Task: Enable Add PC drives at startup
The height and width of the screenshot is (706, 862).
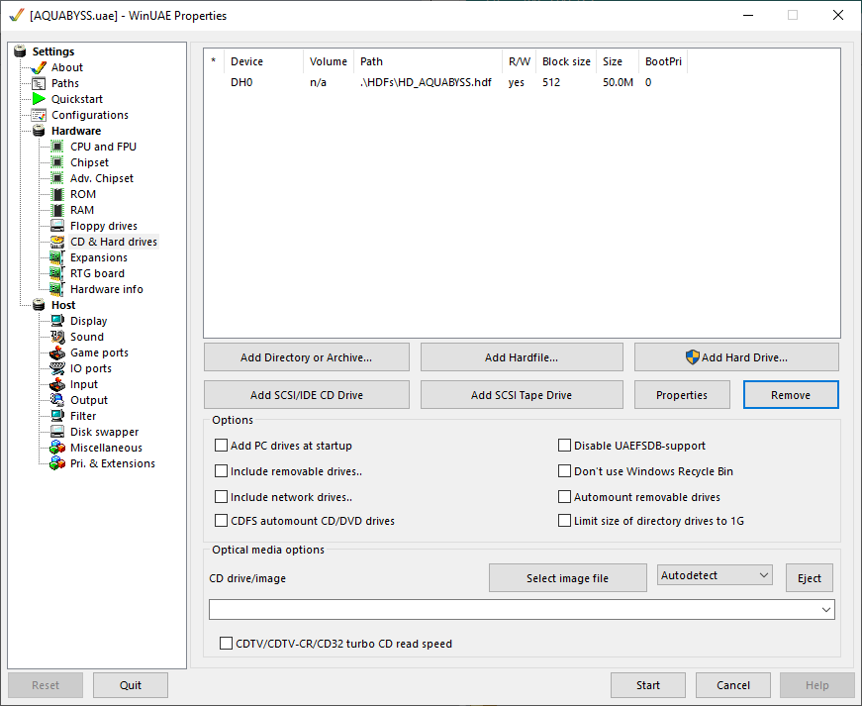Action: pyautogui.click(x=221, y=446)
